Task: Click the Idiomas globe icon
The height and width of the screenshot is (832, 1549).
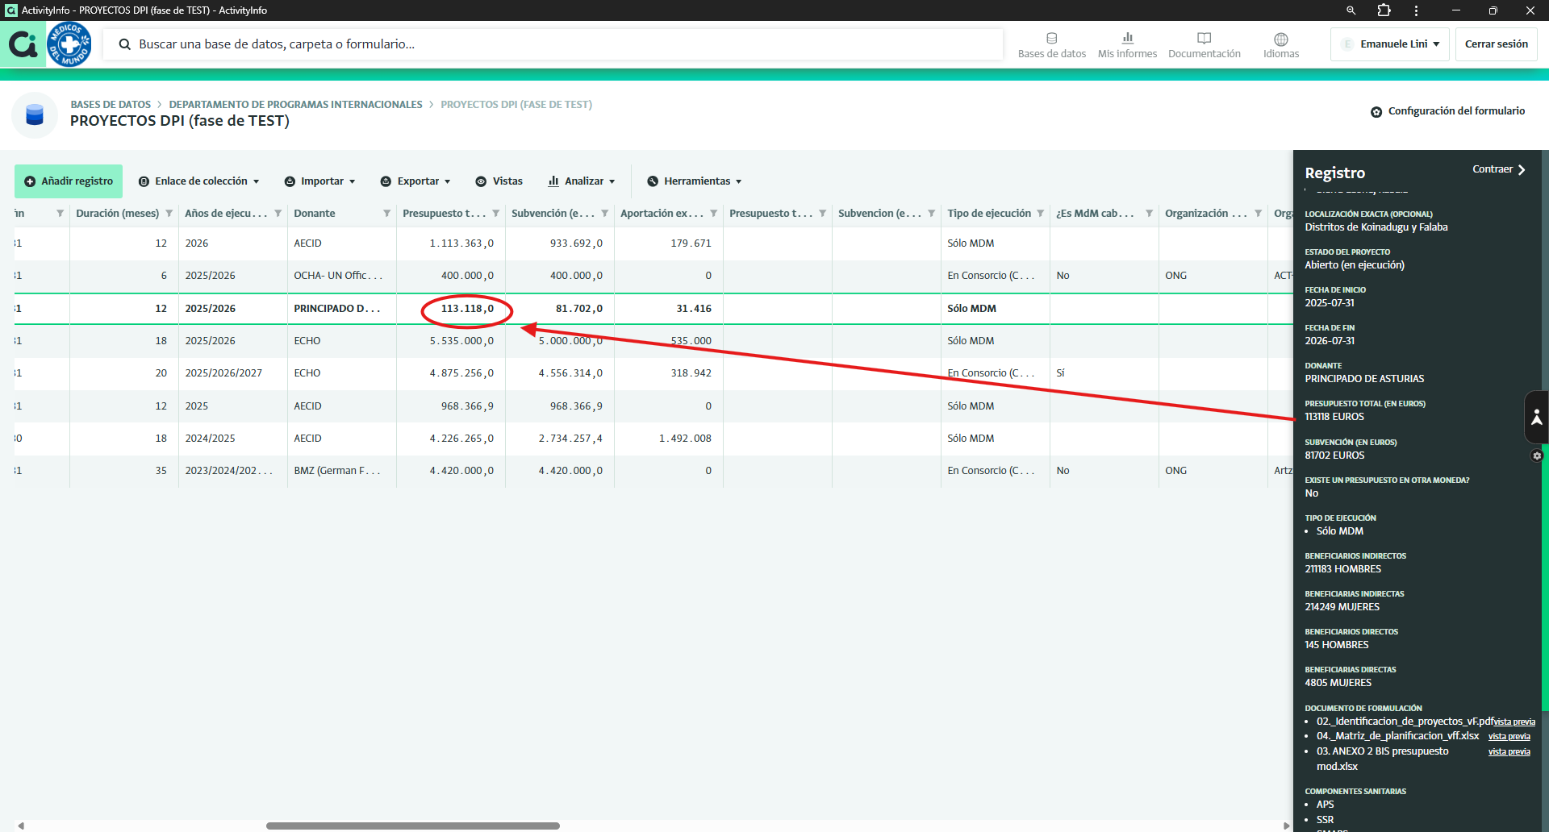Action: [x=1280, y=40]
